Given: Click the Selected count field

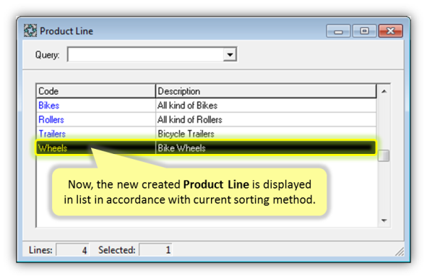Looking at the screenshot, I should [155, 250].
